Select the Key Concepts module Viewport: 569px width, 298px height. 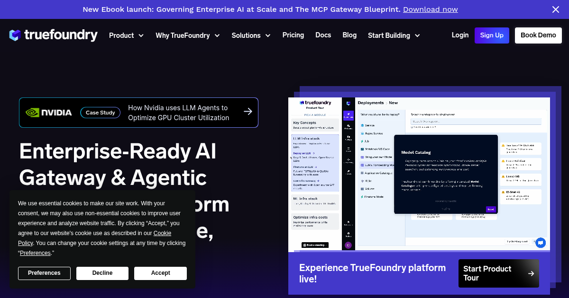pyautogui.click(x=315, y=125)
